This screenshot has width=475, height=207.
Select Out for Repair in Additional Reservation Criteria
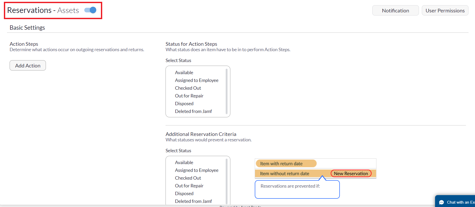pos(189,186)
